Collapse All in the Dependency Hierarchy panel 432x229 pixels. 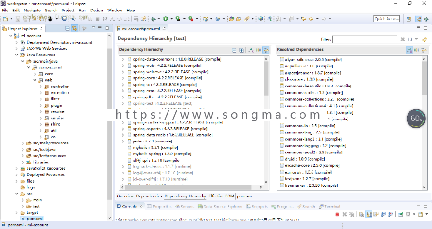234,50
